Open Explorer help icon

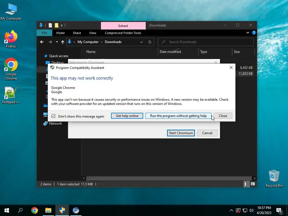click(254, 33)
